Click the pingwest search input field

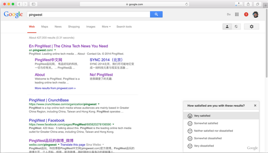pyautogui.click(x=88, y=15)
